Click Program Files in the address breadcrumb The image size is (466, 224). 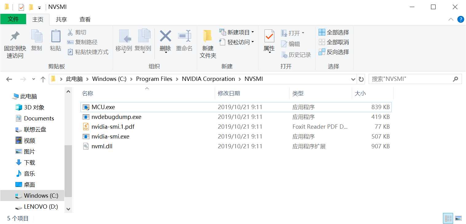pyautogui.click(x=154, y=79)
